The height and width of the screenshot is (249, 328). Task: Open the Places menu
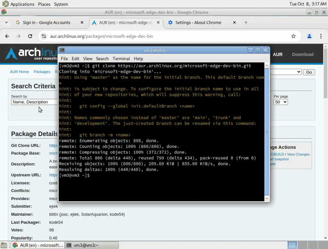(x=44, y=4)
